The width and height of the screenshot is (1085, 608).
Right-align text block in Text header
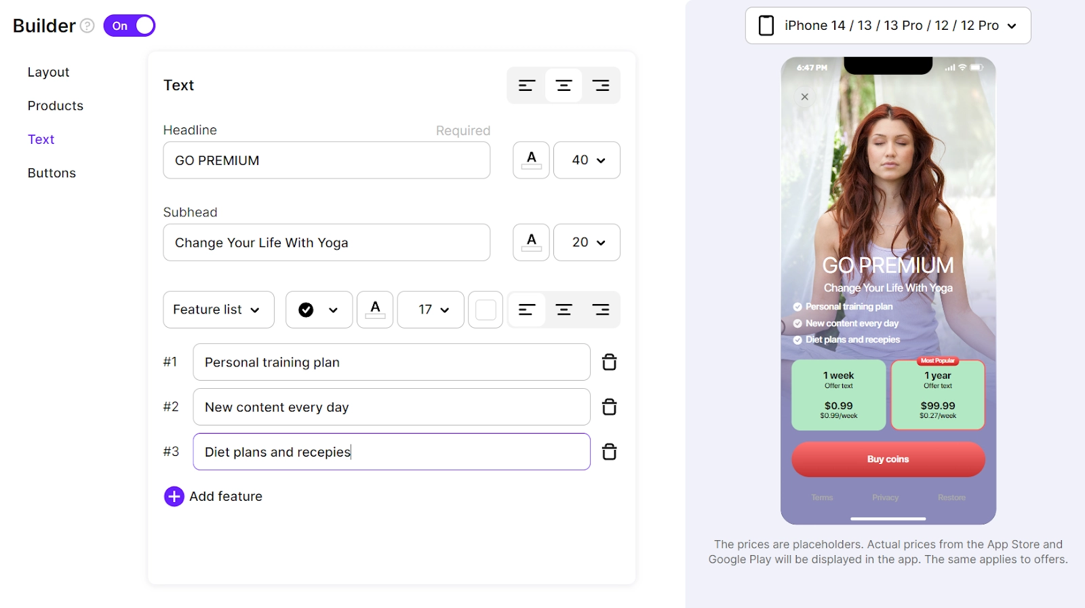point(600,85)
